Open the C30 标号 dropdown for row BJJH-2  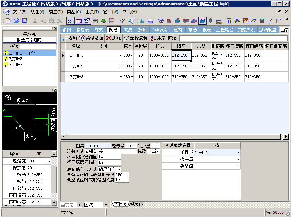pyautogui.click(x=131, y=66)
